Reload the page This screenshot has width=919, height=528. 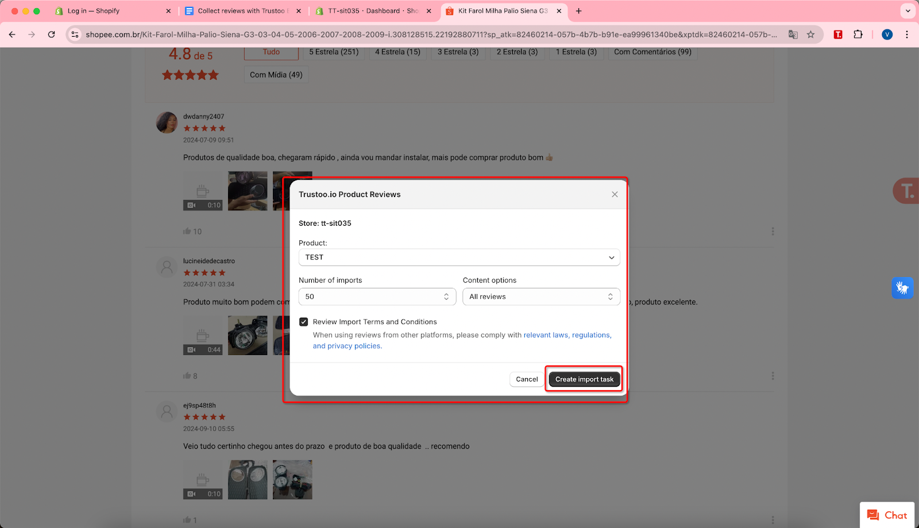tap(51, 34)
